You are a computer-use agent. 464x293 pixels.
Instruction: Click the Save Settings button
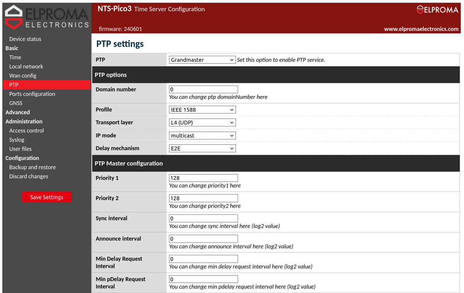(x=46, y=197)
